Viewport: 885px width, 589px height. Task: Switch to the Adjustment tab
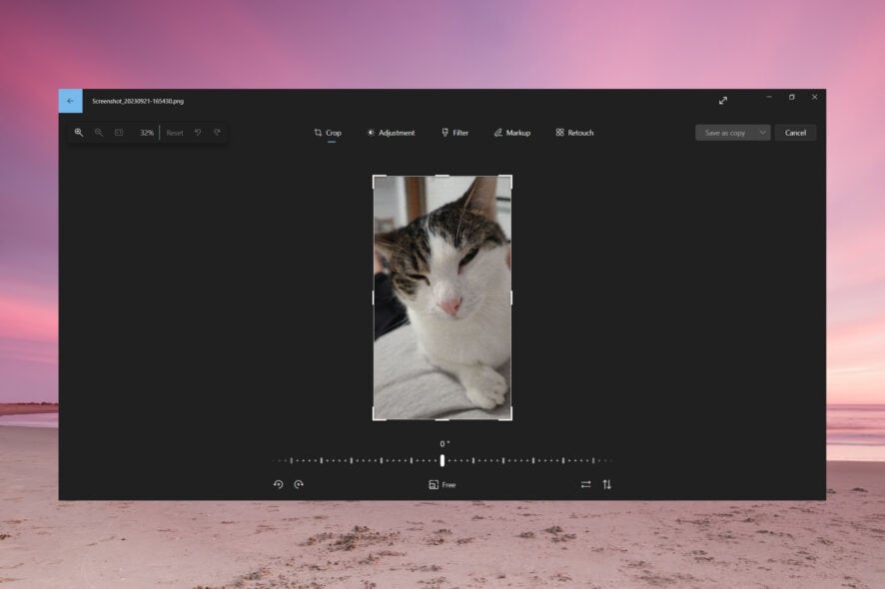pos(390,133)
